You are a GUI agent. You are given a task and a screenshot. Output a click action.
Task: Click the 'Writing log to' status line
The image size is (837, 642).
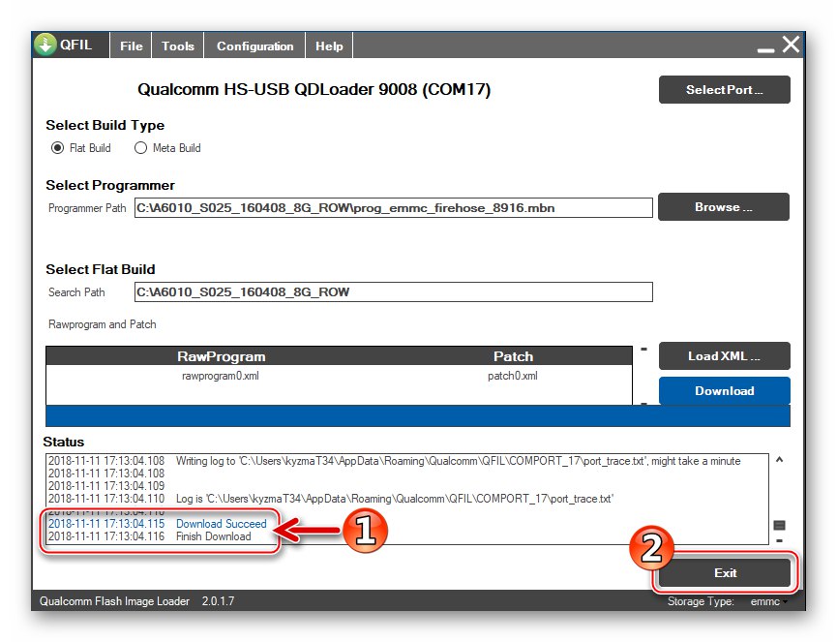click(395, 461)
